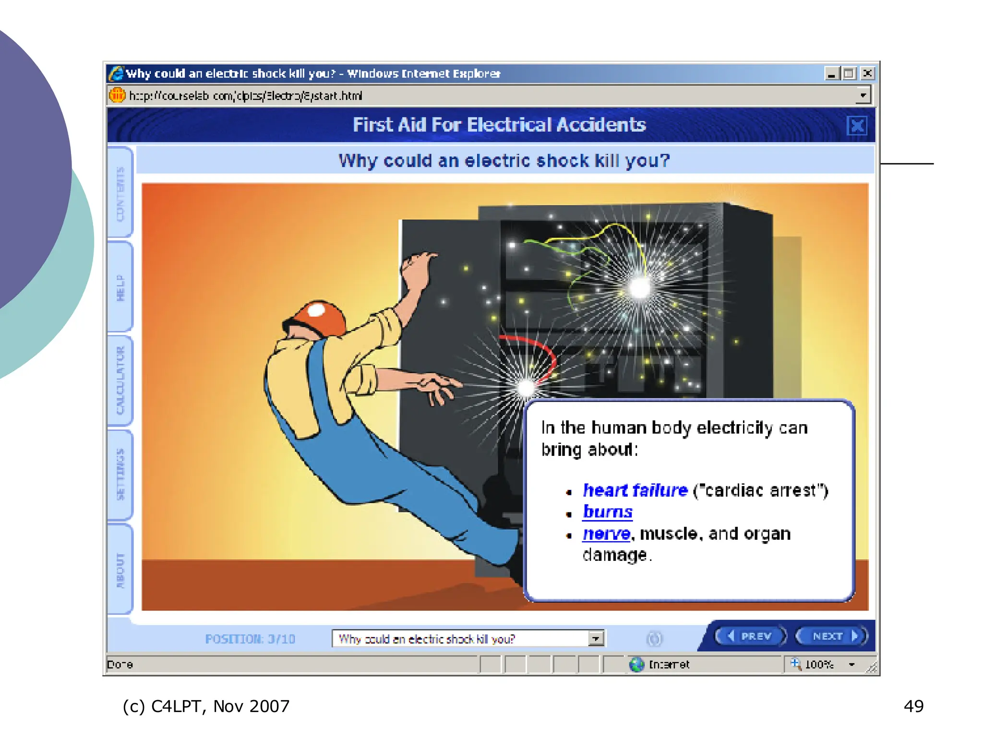Click the Internet zone globe icon
The image size is (983, 737).
636,665
